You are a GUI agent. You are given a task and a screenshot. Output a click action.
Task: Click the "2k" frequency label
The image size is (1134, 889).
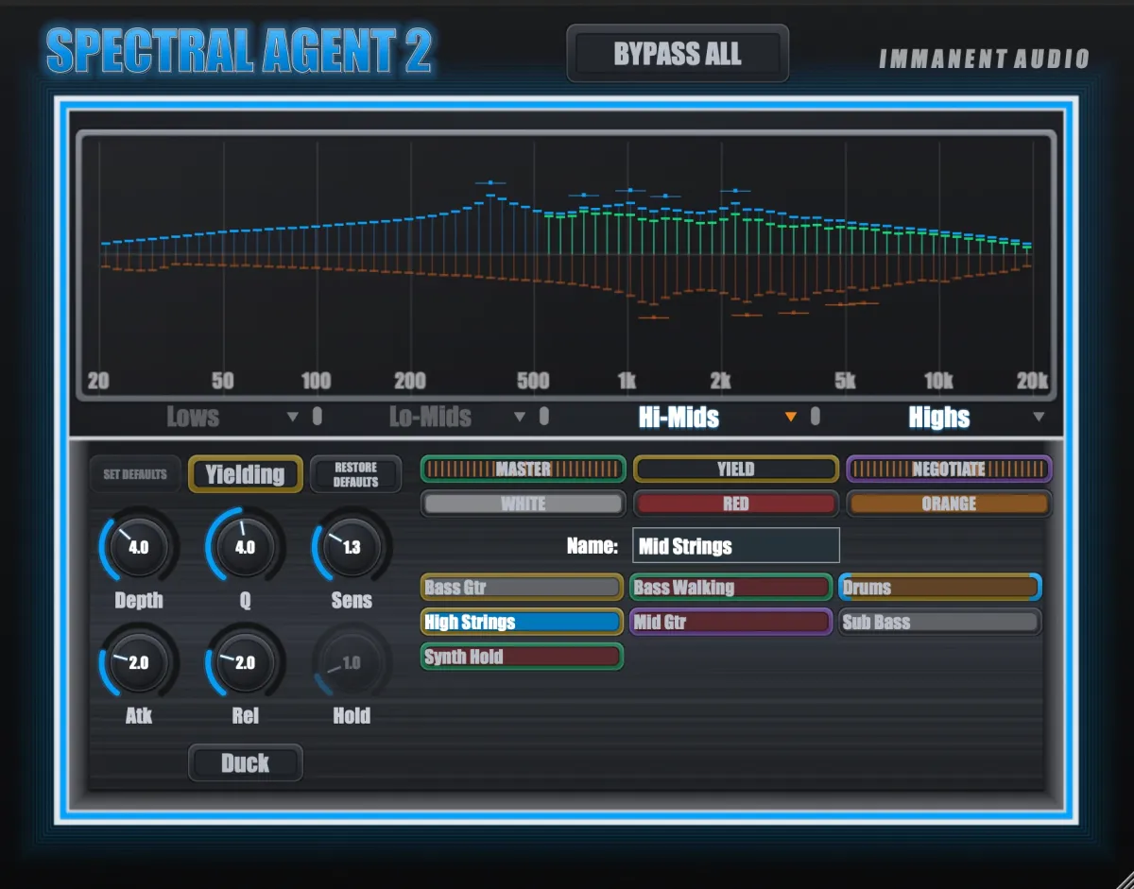[x=720, y=381]
